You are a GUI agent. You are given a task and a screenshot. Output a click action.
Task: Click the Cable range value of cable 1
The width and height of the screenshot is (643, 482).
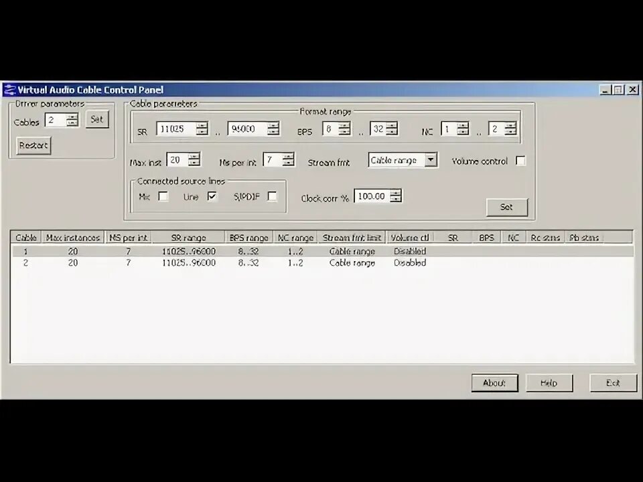coord(352,251)
